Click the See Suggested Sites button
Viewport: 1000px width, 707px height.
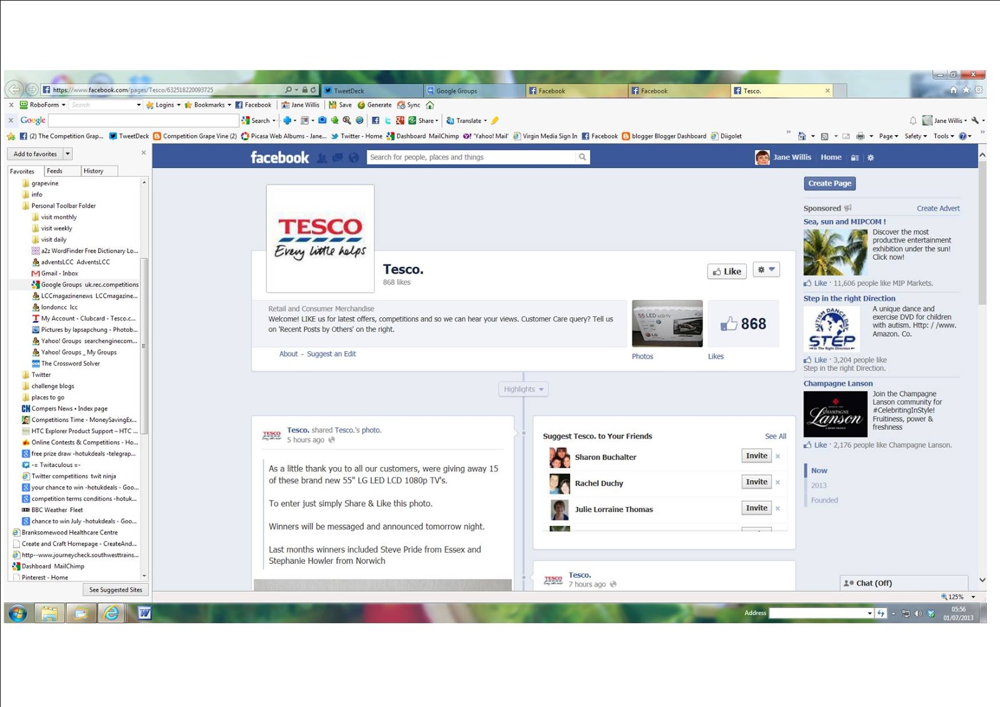tap(116, 589)
